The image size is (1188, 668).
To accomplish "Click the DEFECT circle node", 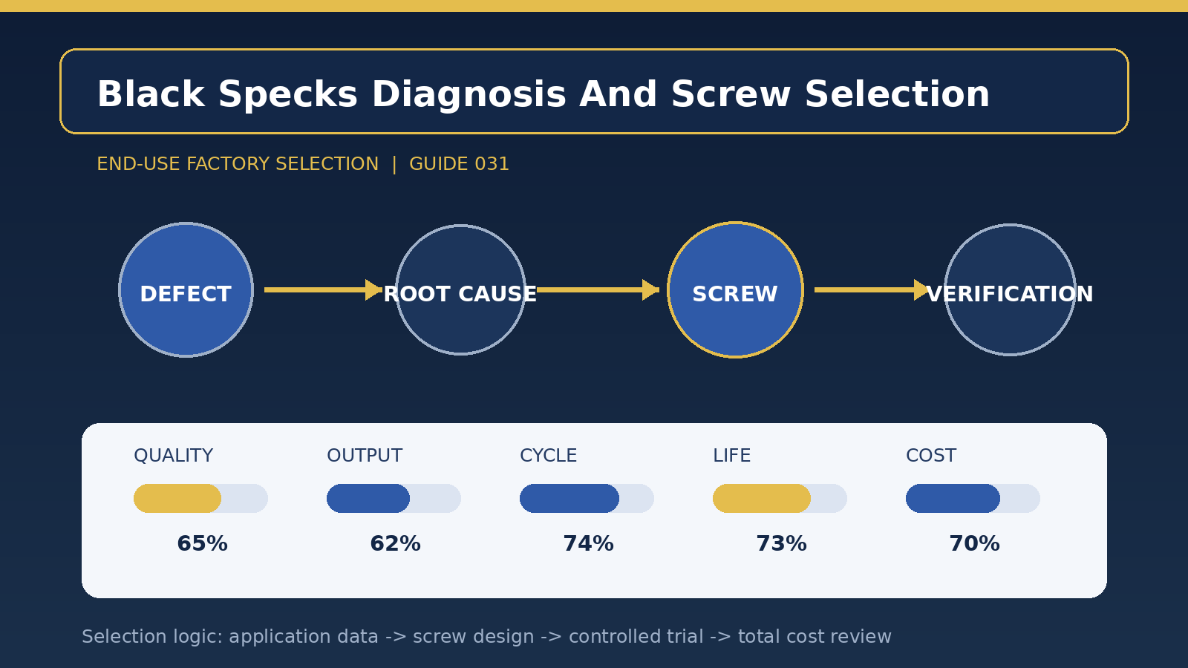I will tap(186, 289).
